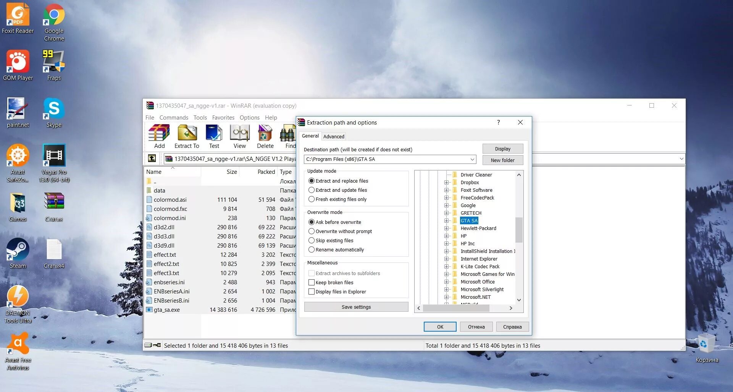Open the File menu in WinRAR
Viewport: 733px width, 392px height.
click(x=150, y=117)
